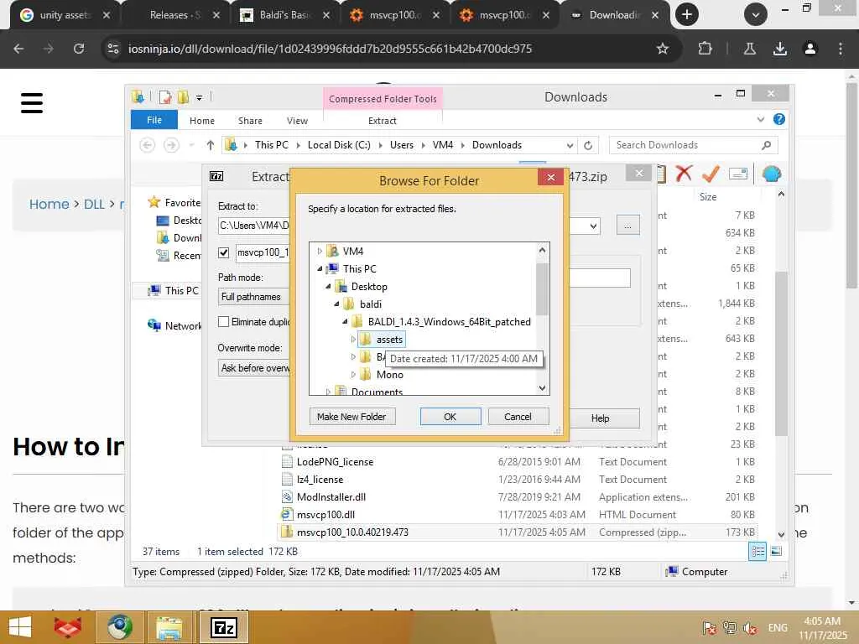Open the Windows Start button
This screenshot has width=859, height=644.
point(20,627)
